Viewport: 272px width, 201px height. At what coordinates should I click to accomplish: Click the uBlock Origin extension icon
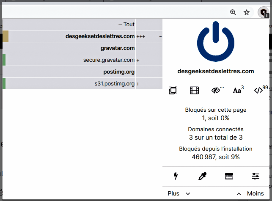pos(263,12)
